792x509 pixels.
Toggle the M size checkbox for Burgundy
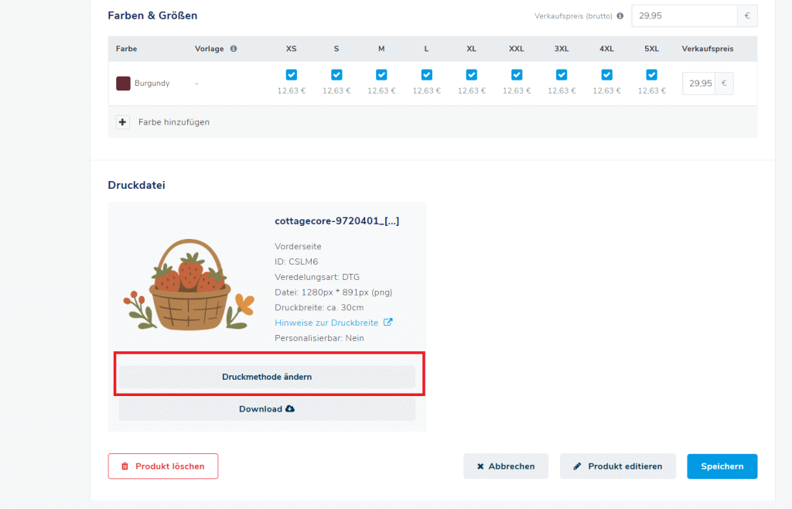click(x=381, y=75)
